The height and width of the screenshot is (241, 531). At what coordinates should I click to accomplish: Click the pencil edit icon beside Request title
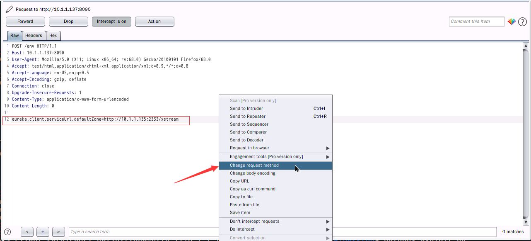tap(9, 9)
